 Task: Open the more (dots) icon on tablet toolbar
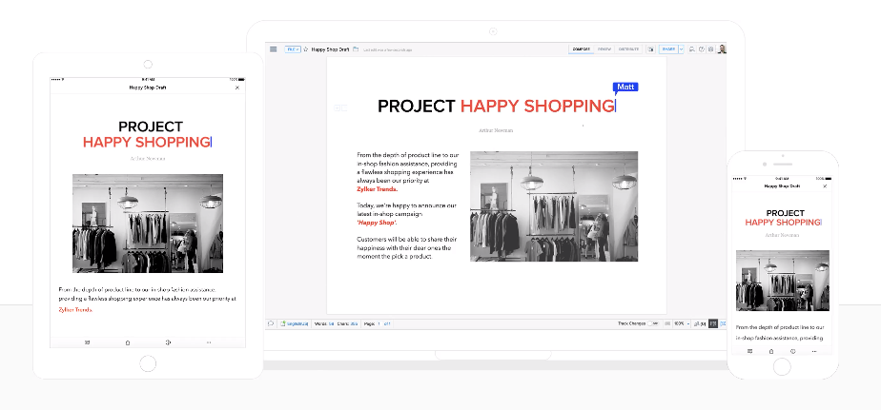click(x=209, y=342)
